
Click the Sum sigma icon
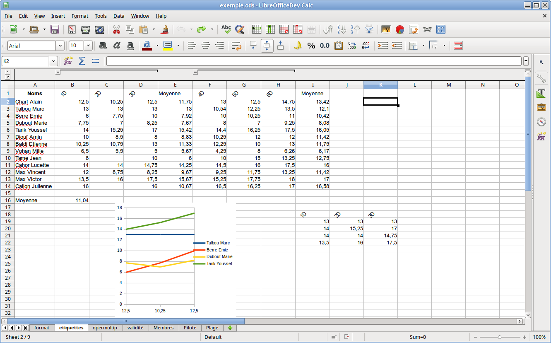82,61
